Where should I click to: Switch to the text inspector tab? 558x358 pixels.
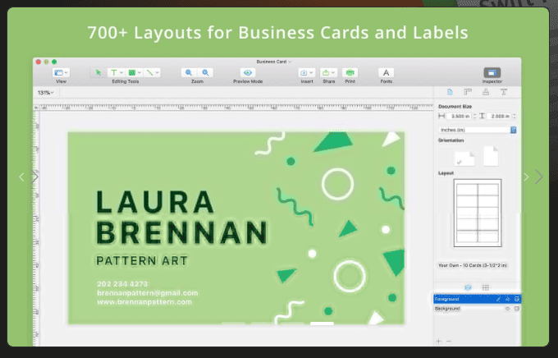pos(504,92)
